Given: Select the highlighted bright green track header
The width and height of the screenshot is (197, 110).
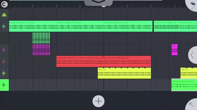Looking at the screenshot, I should [4, 85].
